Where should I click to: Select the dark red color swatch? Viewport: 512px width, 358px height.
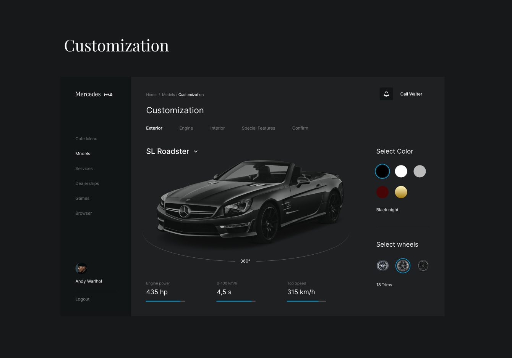click(x=382, y=192)
